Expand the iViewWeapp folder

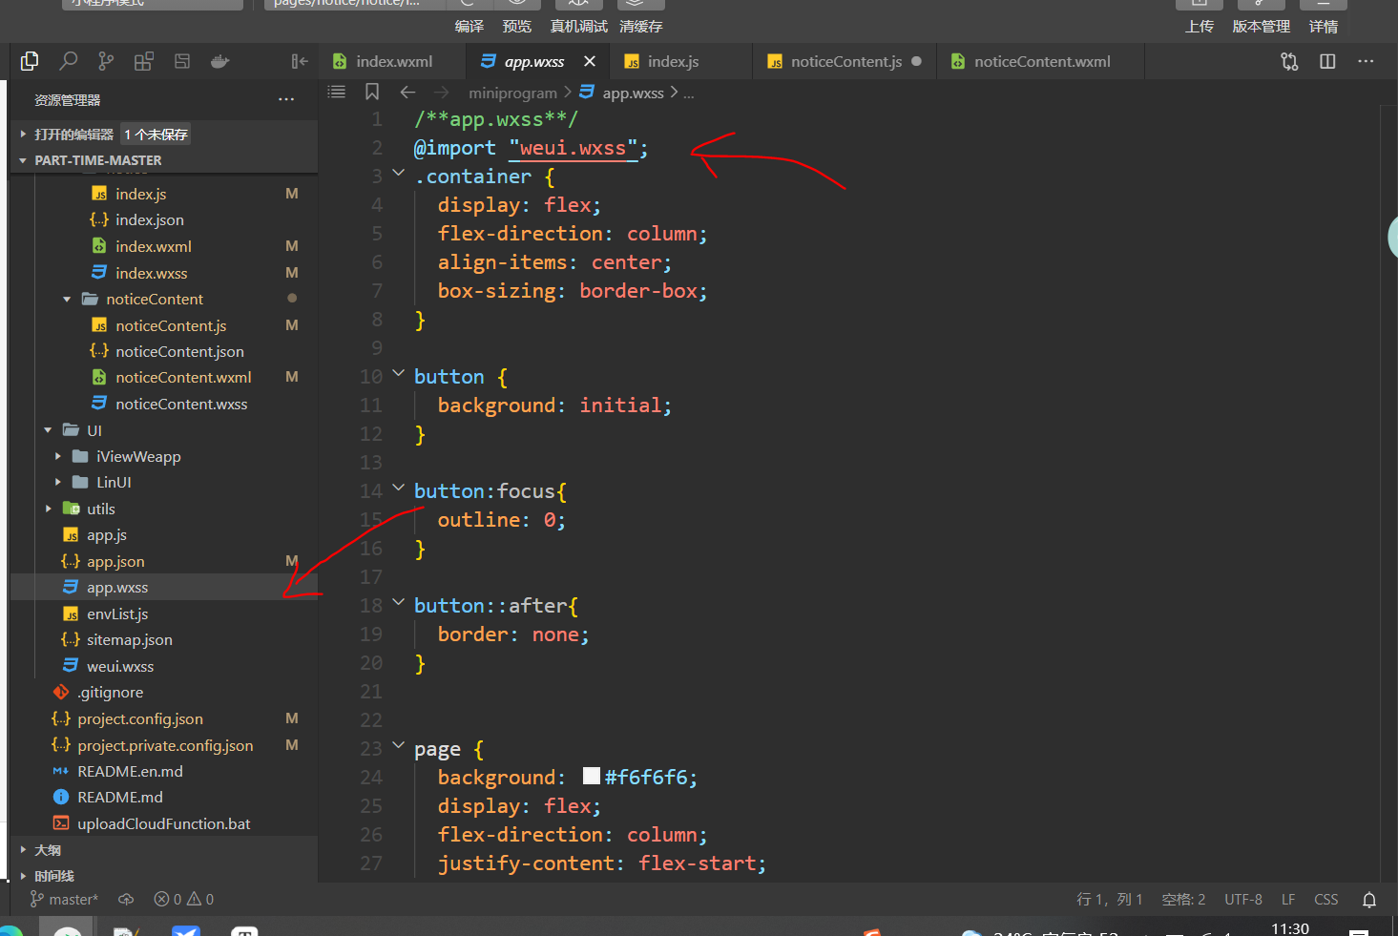[x=58, y=456]
